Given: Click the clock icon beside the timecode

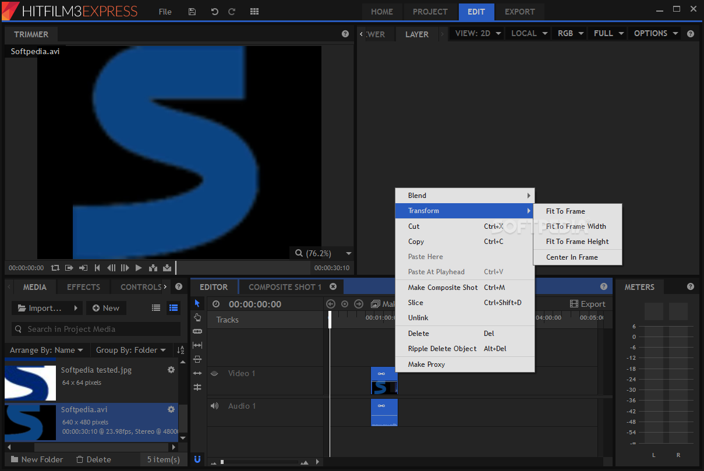Looking at the screenshot, I should 216,304.
